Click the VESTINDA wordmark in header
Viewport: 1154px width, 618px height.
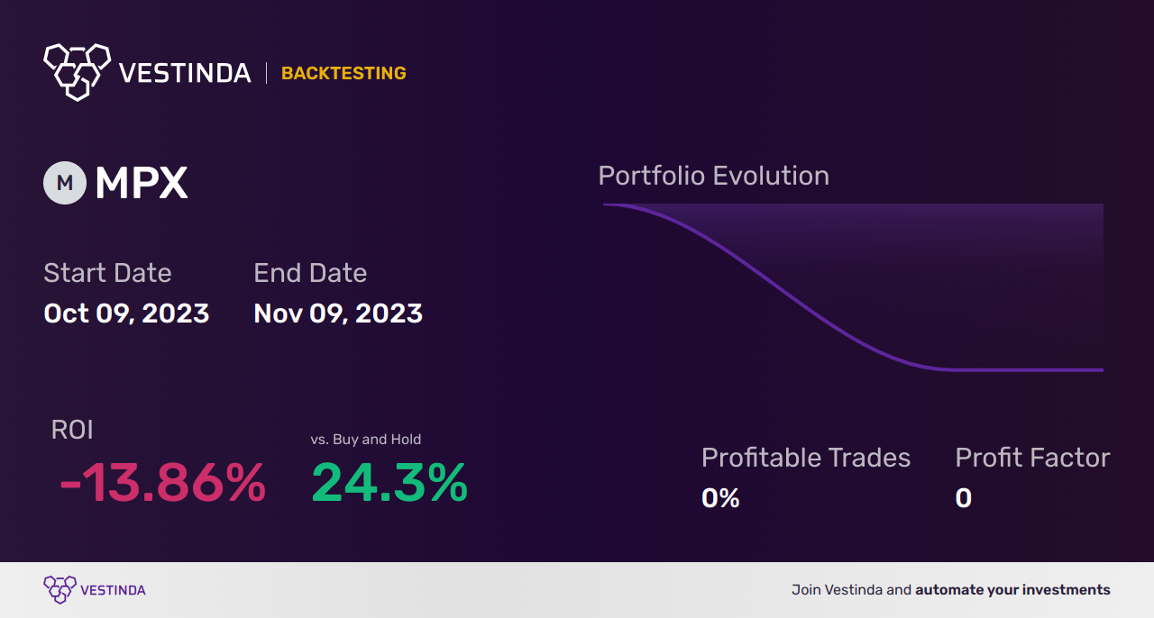(x=185, y=73)
